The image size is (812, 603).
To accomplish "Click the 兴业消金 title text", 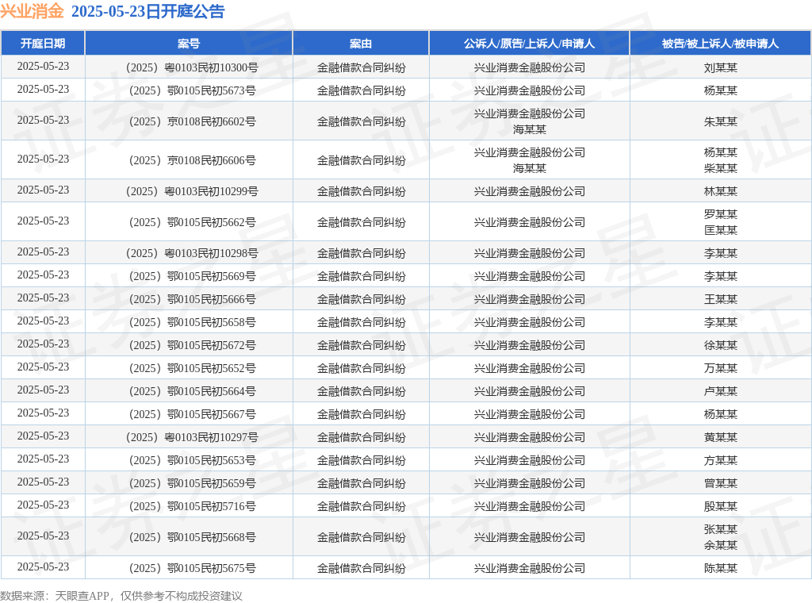I will tap(32, 11).
